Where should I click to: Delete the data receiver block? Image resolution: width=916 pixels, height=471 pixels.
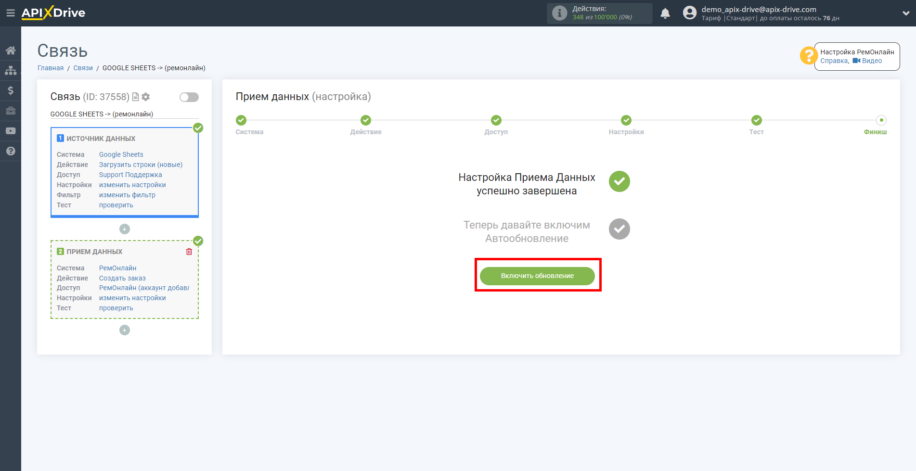tap(189, 252)
